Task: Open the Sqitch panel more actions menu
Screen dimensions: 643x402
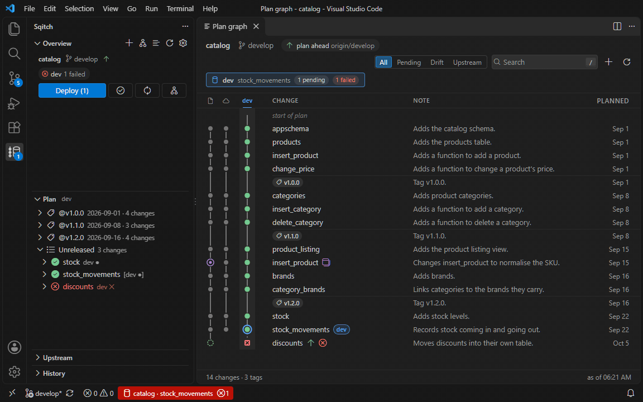Action: [x=185, y=26]
